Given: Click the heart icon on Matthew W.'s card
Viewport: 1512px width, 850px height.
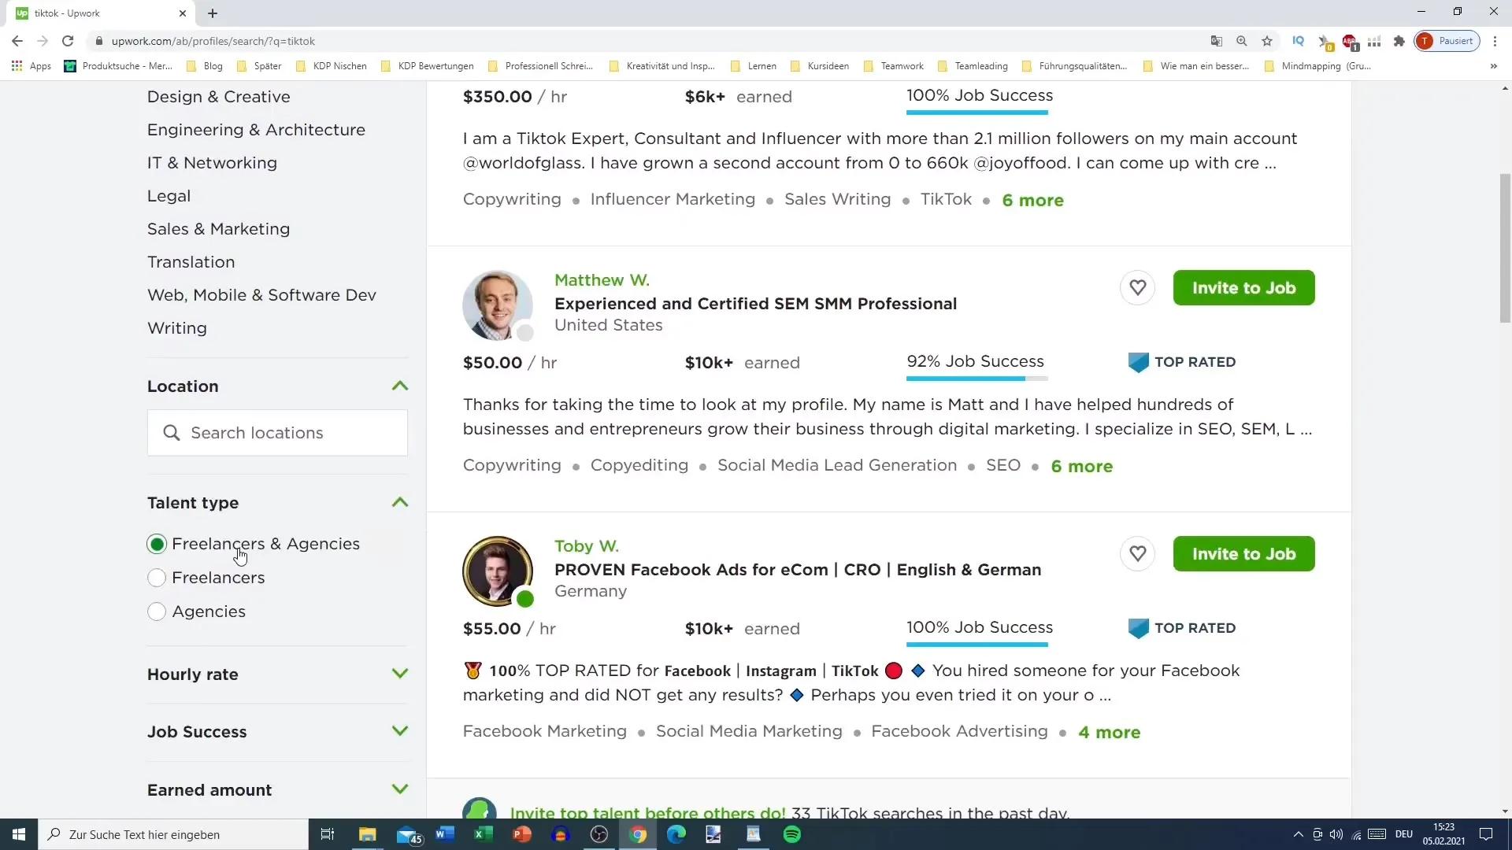Looking at the screenshot, I should coord(1137,288).
